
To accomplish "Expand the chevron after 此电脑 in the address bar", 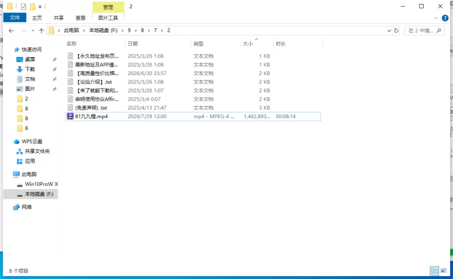I will [84, 30].
